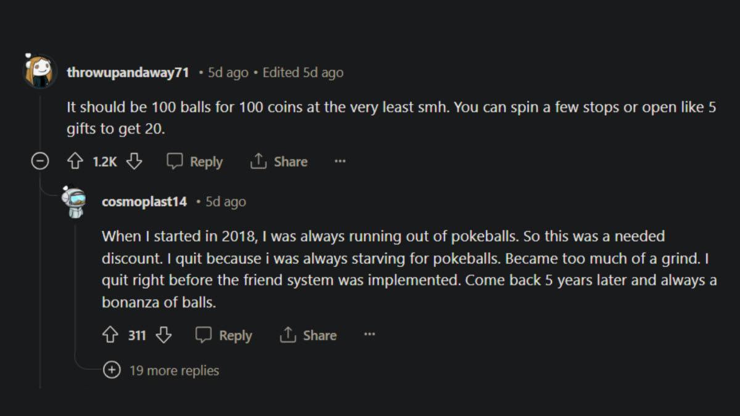Image resolution: width=740 pixels, height=416 pixels.
Task: Open more options on cosmoplast14's reply
Action: (x=369, y=335)
